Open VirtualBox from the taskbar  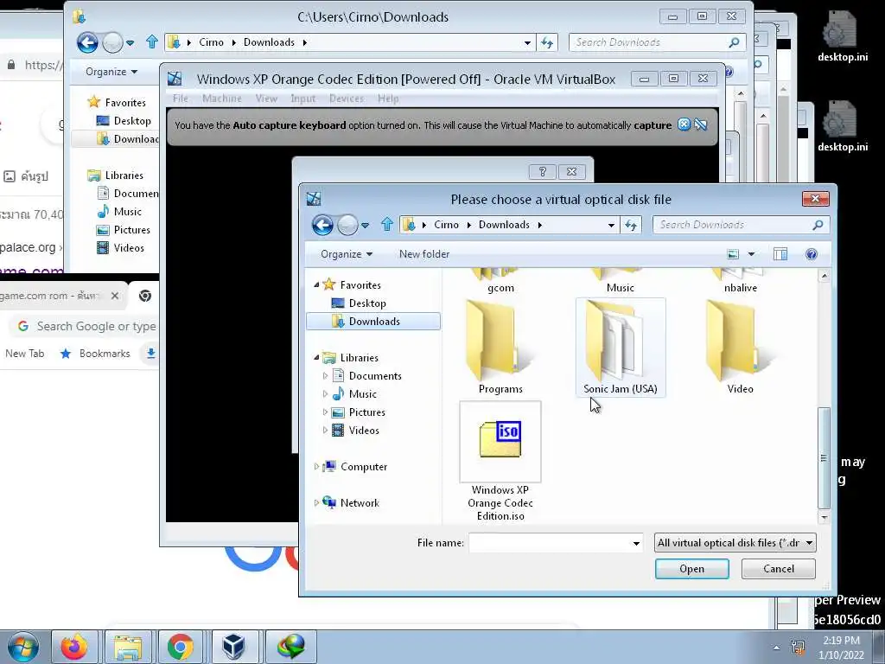[x=233, y=647]
